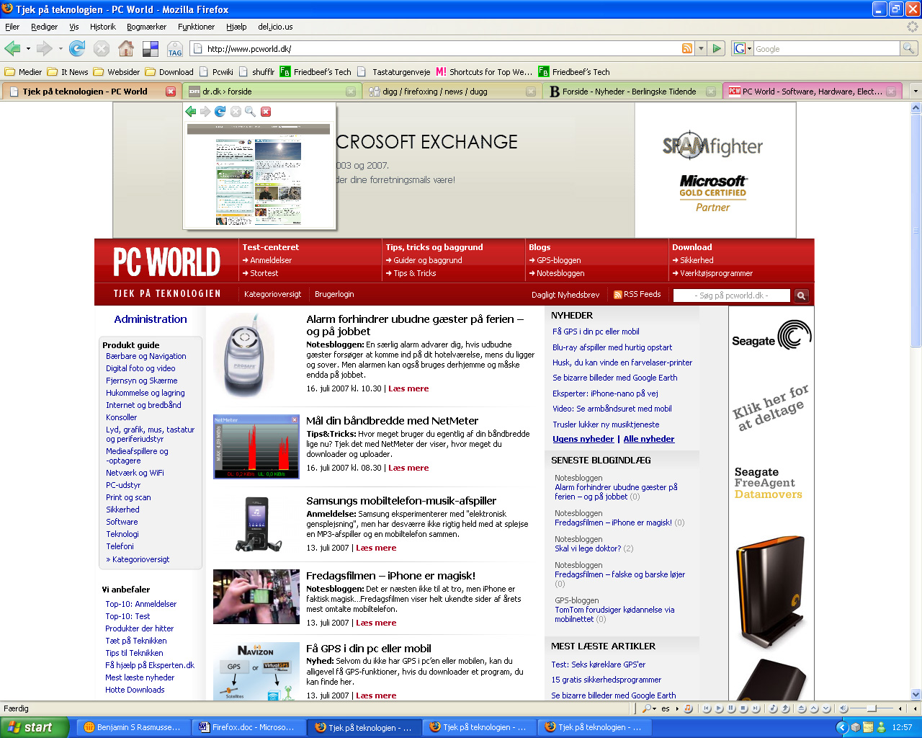Click the search magnifier beside Google box
Screen dimensions: 922x738
909,48
